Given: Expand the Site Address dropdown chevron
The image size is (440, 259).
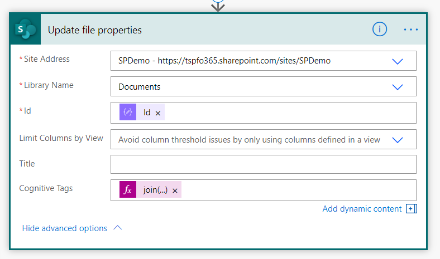Looking at the screenshot, I should [398, 61].
